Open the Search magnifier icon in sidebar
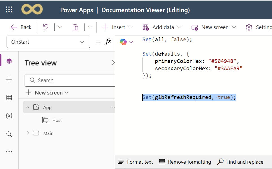Screen dimensions: 272x169 click(9, 134)
